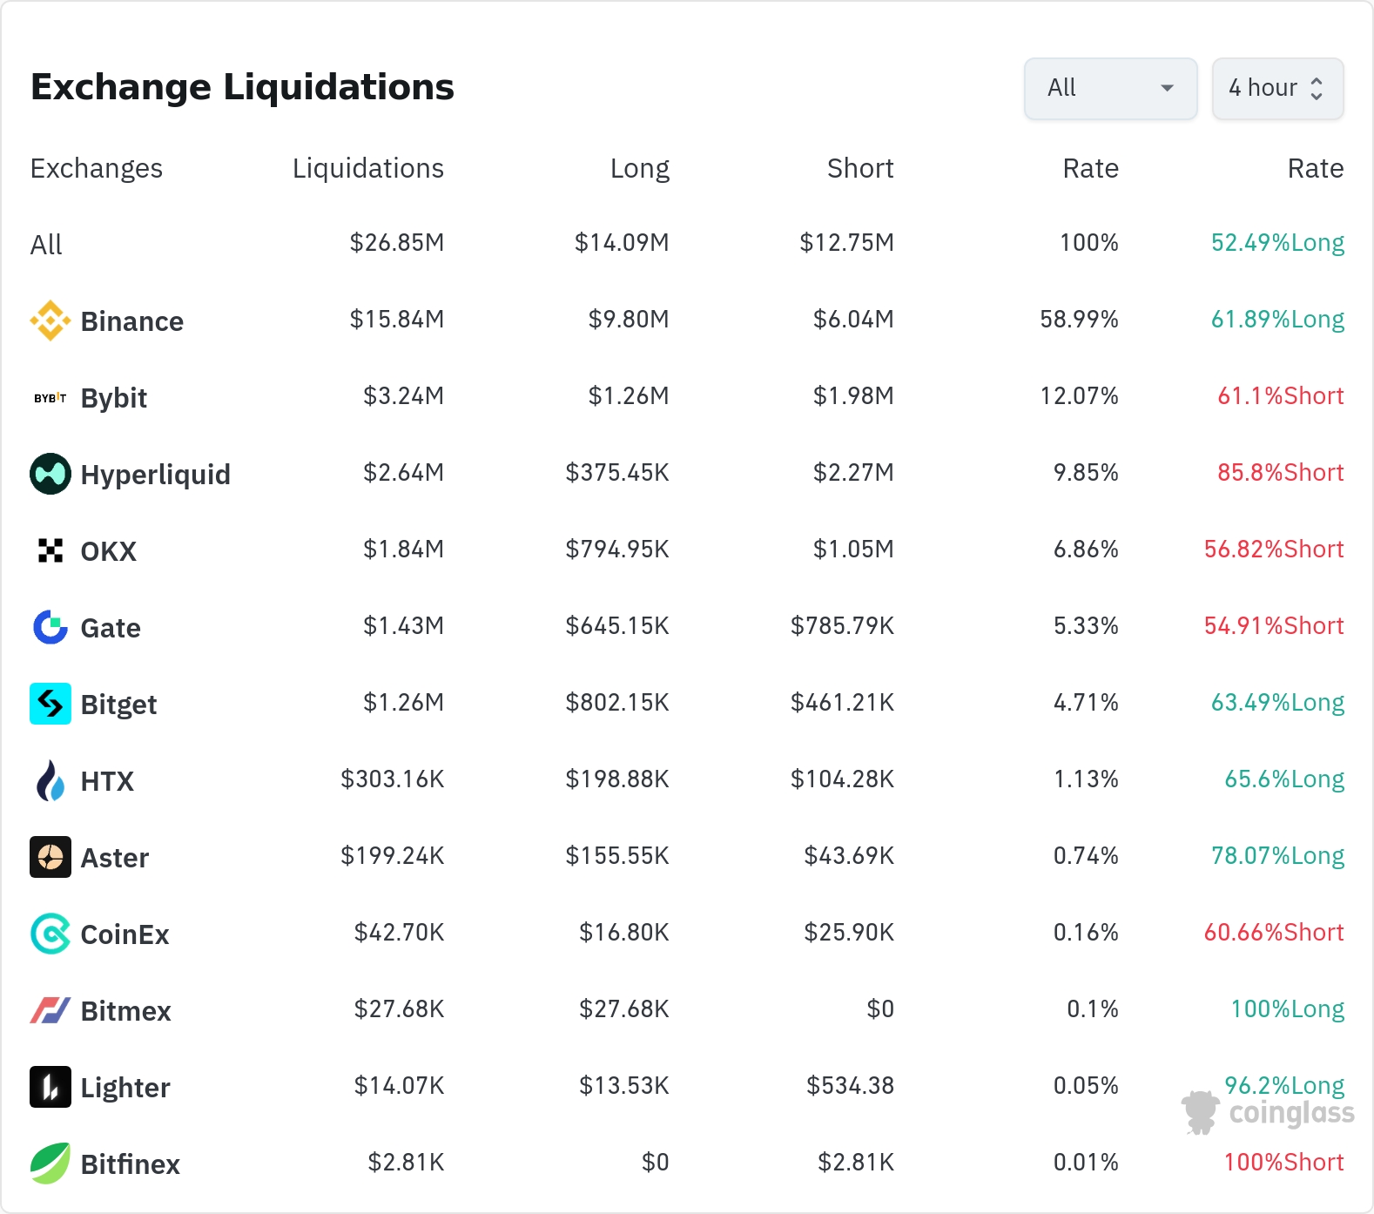Click the OKX logo icon
The width and height of the screenshot is (1374, 1214).
(x=51, y=550)
